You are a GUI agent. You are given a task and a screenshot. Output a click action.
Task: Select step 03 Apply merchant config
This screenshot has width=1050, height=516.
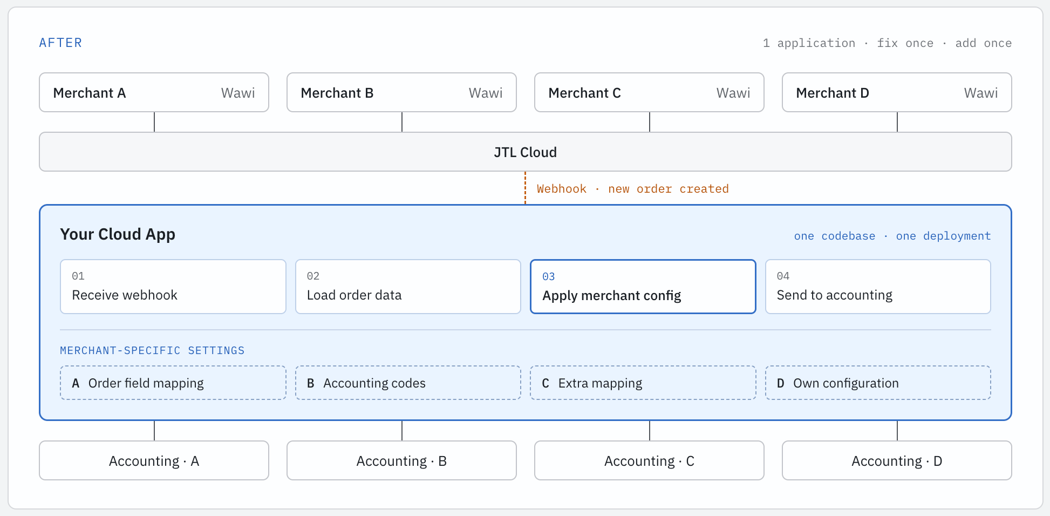point(643,287)
